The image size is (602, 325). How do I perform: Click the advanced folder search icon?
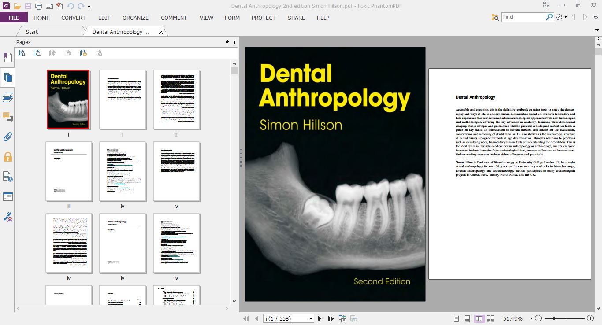coord(495,17)
